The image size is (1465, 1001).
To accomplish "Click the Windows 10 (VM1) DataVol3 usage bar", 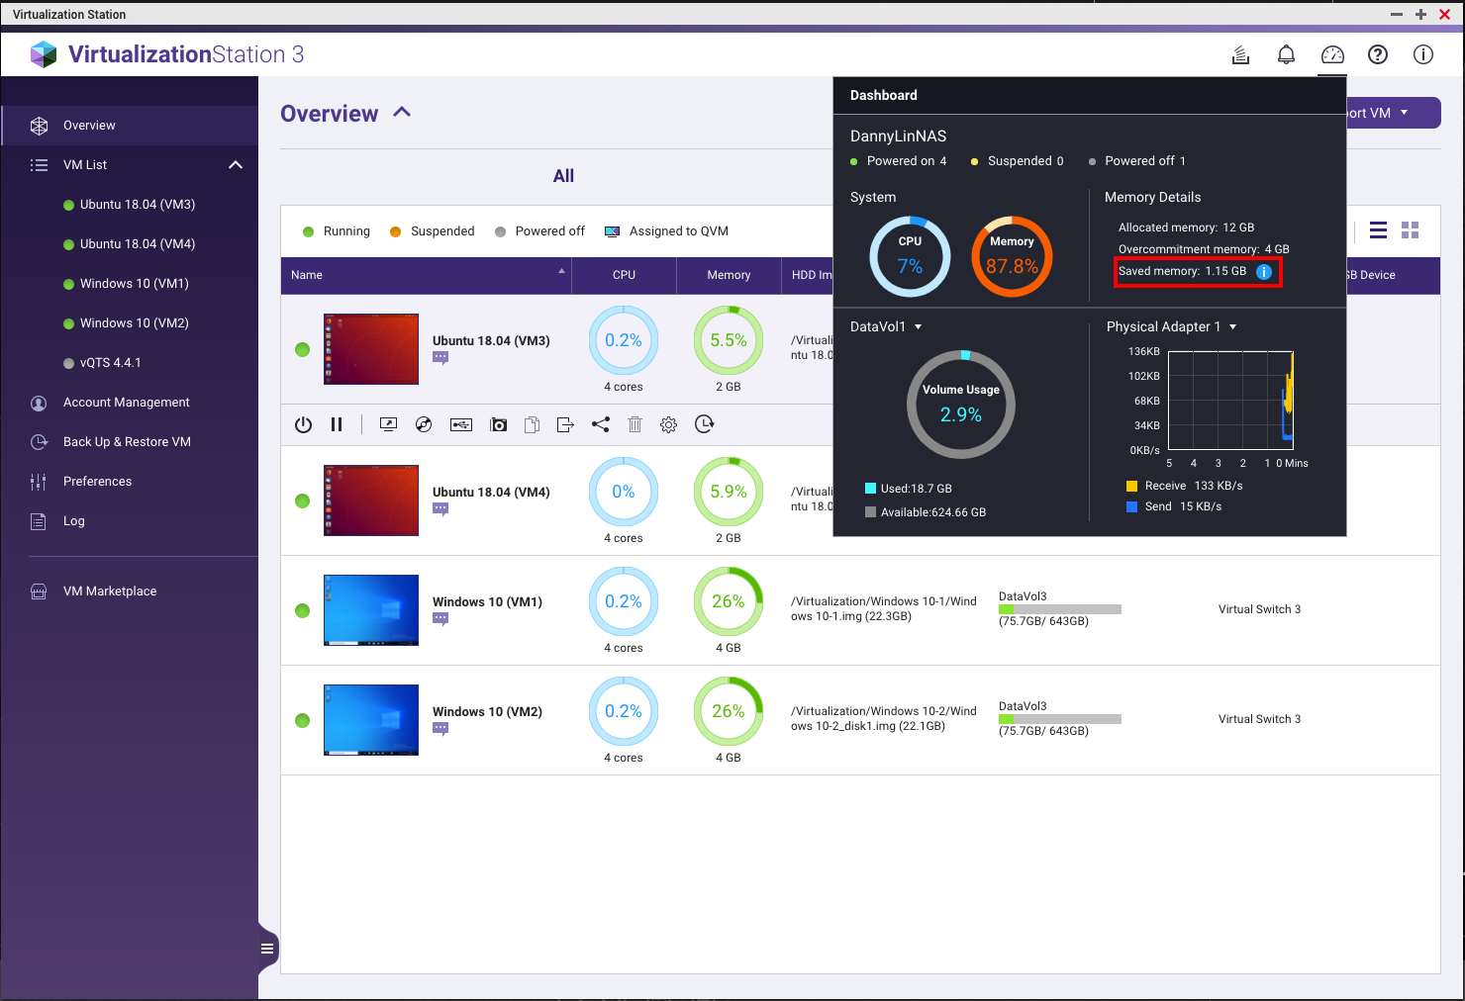I will [x=1060, y=609].
